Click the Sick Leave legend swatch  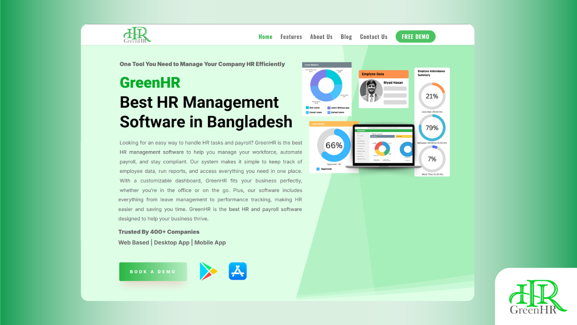[307, 108]
